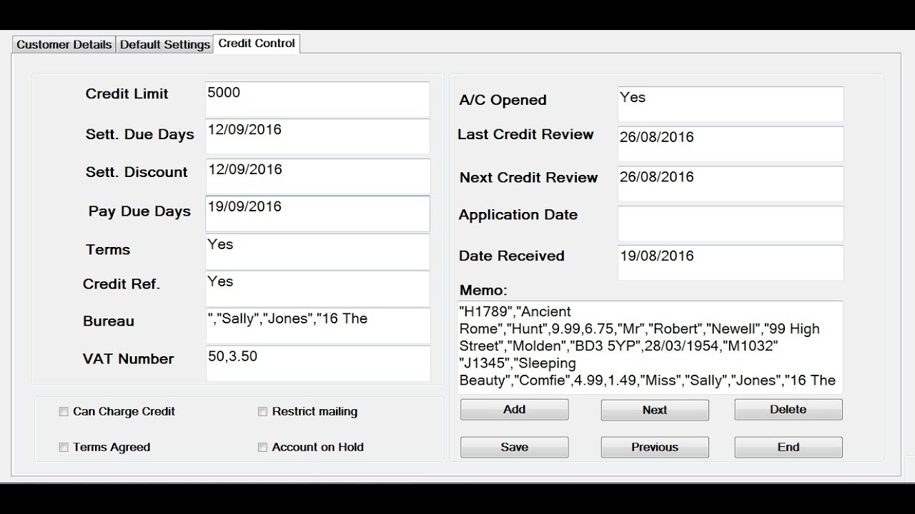
Task: Select the Sett. Discount input box
Action: click(x=317, y=176)
